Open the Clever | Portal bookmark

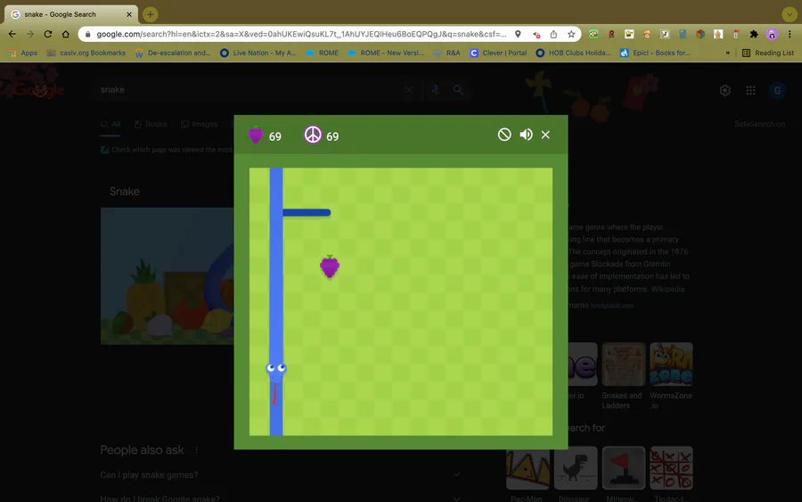coord(498,53)
